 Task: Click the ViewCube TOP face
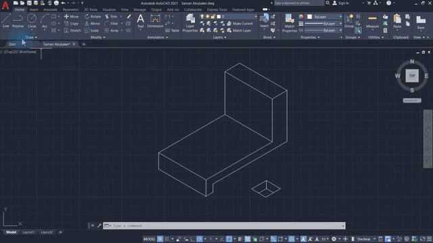(412, 76)
